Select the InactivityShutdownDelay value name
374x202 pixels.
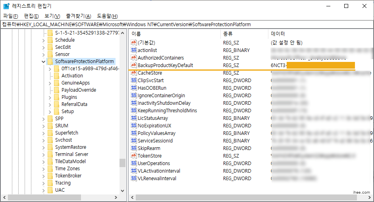(164, 103)
